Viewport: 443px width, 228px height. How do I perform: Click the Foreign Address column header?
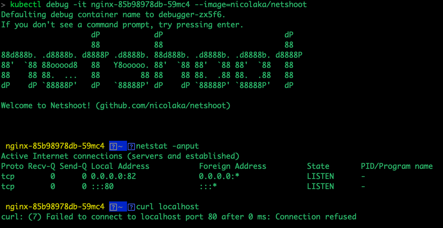(232, 166)
